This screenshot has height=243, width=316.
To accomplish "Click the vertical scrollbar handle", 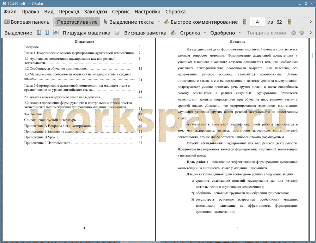I will click(x=312, y=55).
